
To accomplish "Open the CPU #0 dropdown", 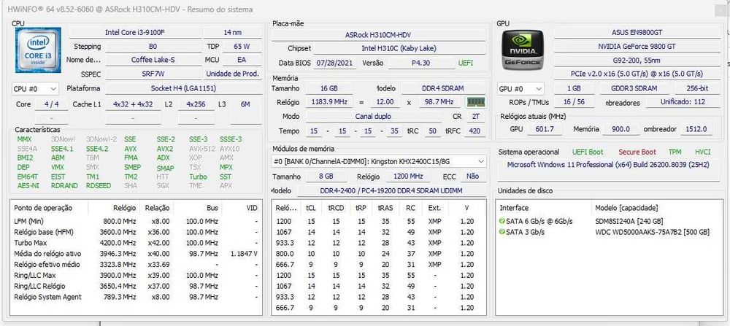I will point(35,88).
